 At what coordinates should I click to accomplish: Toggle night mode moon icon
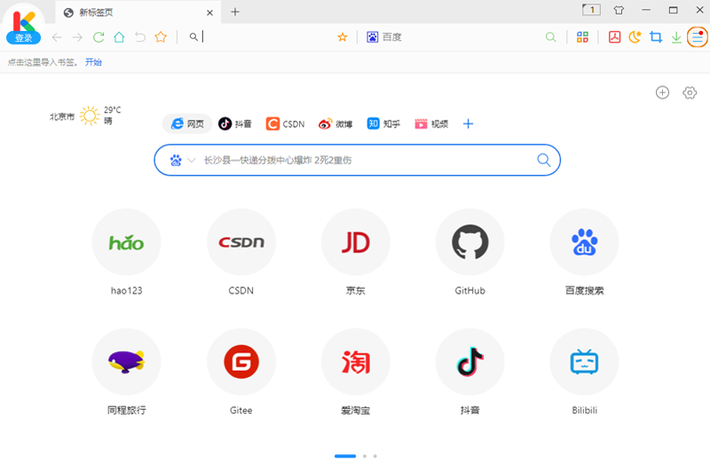pyautogui.click(x=635, y=37)
